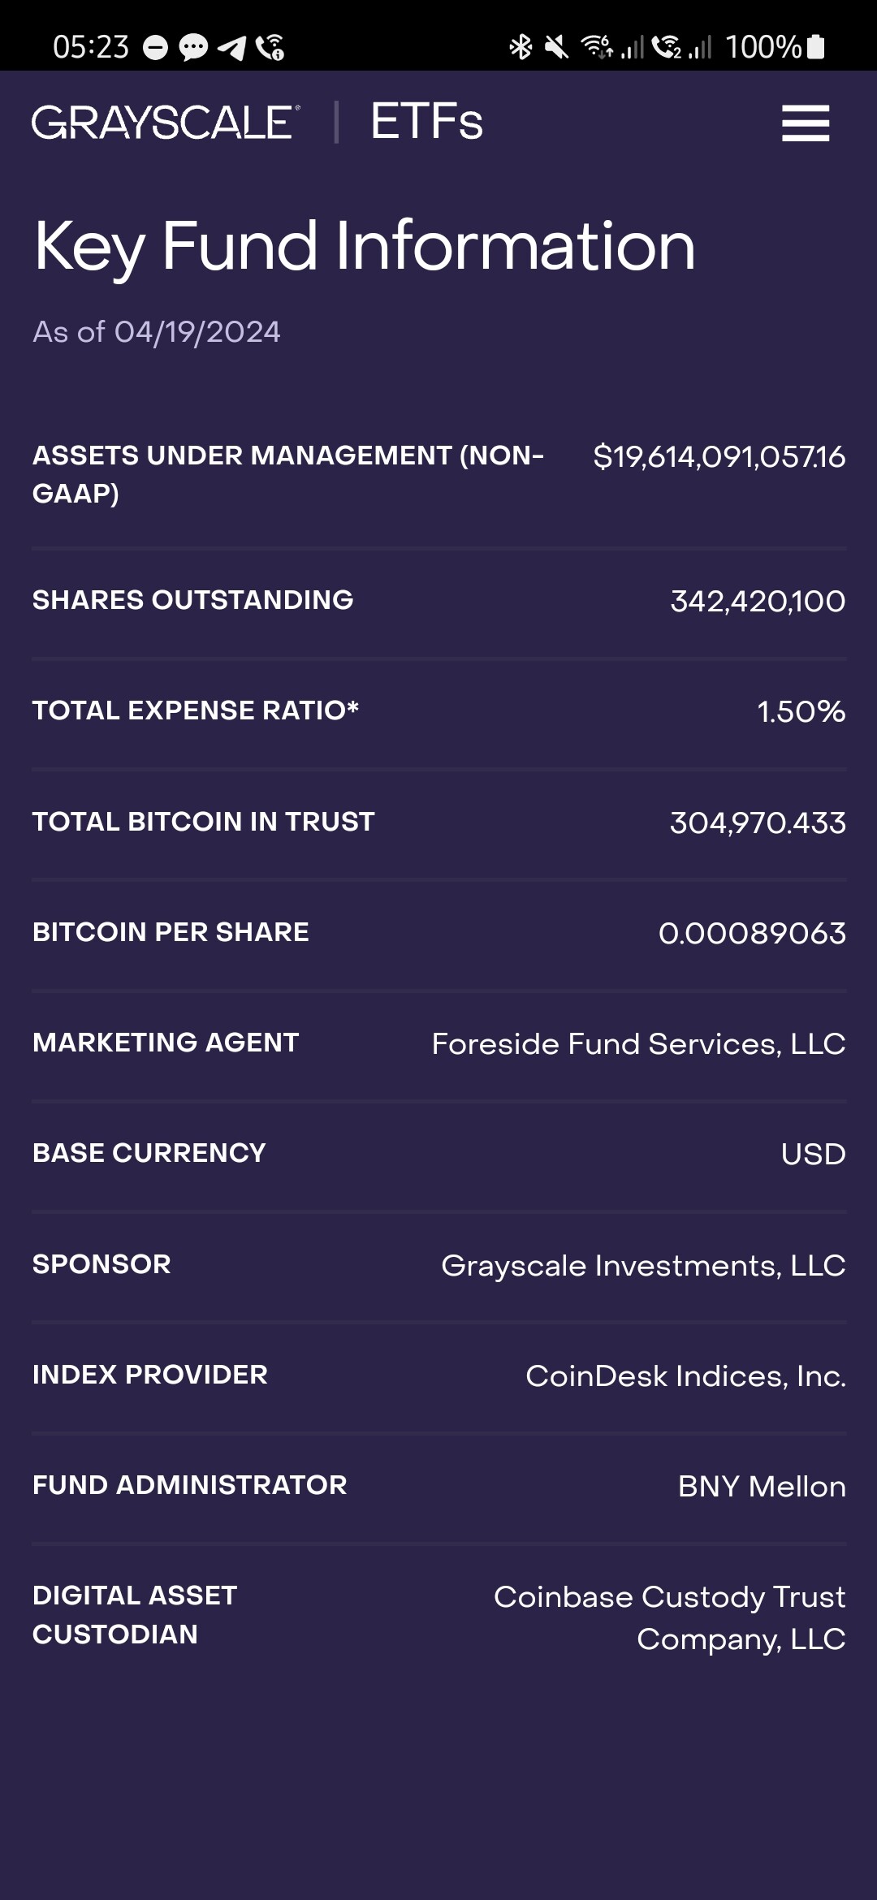Image resolution: width=877 pixels, height=1900 pixels.
Task: Tap the total bitcoin in trust value
Action: [758, 823]
